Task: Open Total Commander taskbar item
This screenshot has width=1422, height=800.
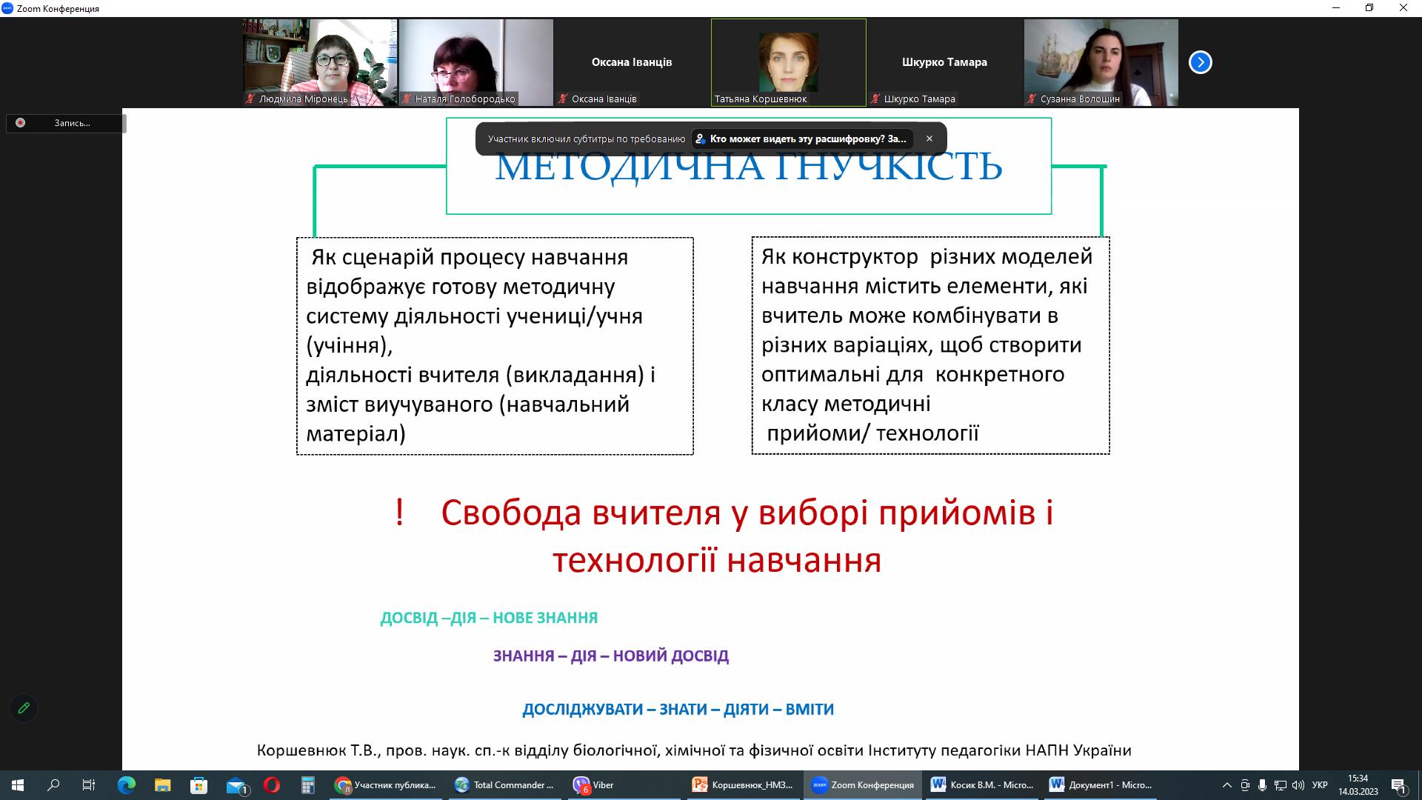Action: 506,785
